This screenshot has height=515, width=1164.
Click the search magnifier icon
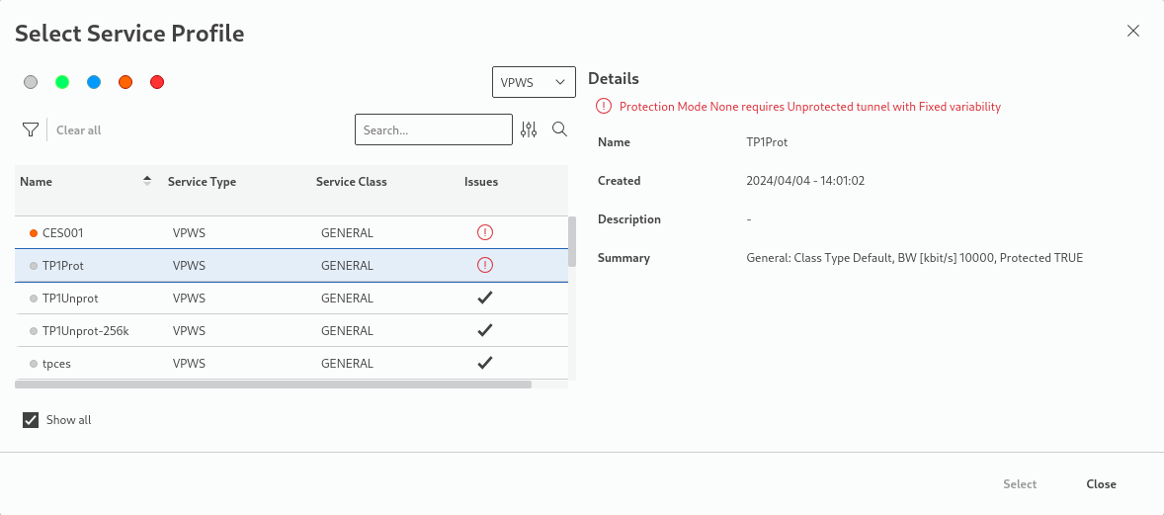[x=559, y=129]
